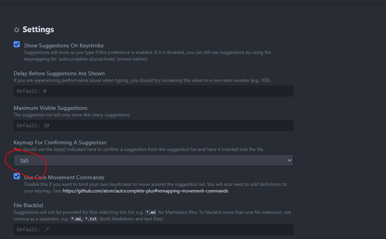Click the gear icon beside Settings heading
The image size is (386, 239).
[x=17, y=30]
